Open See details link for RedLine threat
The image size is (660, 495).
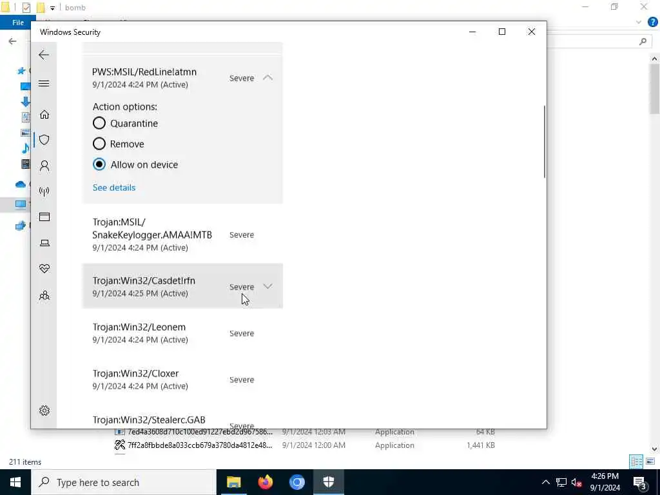pyautogui.click(x=114, y=188)
